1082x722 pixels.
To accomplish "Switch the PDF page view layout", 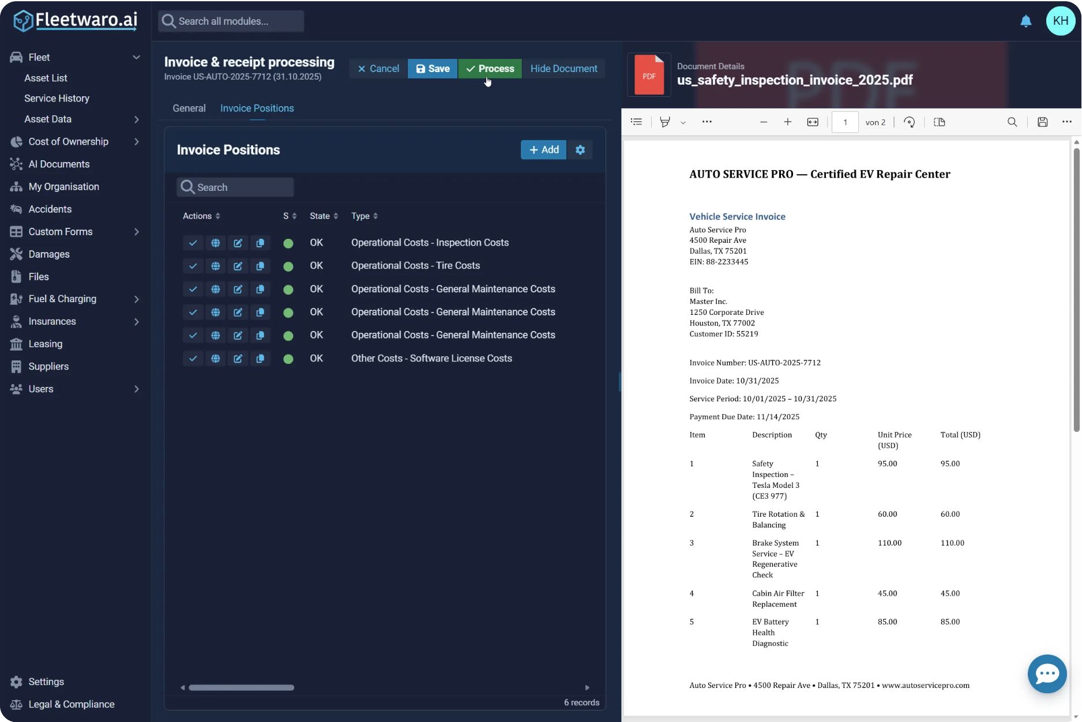I will pyautogui.click(x=940, y=122).
